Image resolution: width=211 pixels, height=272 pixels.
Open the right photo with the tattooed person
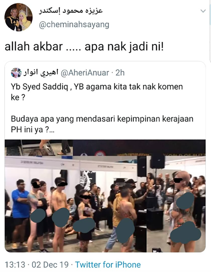coord(176,204)
